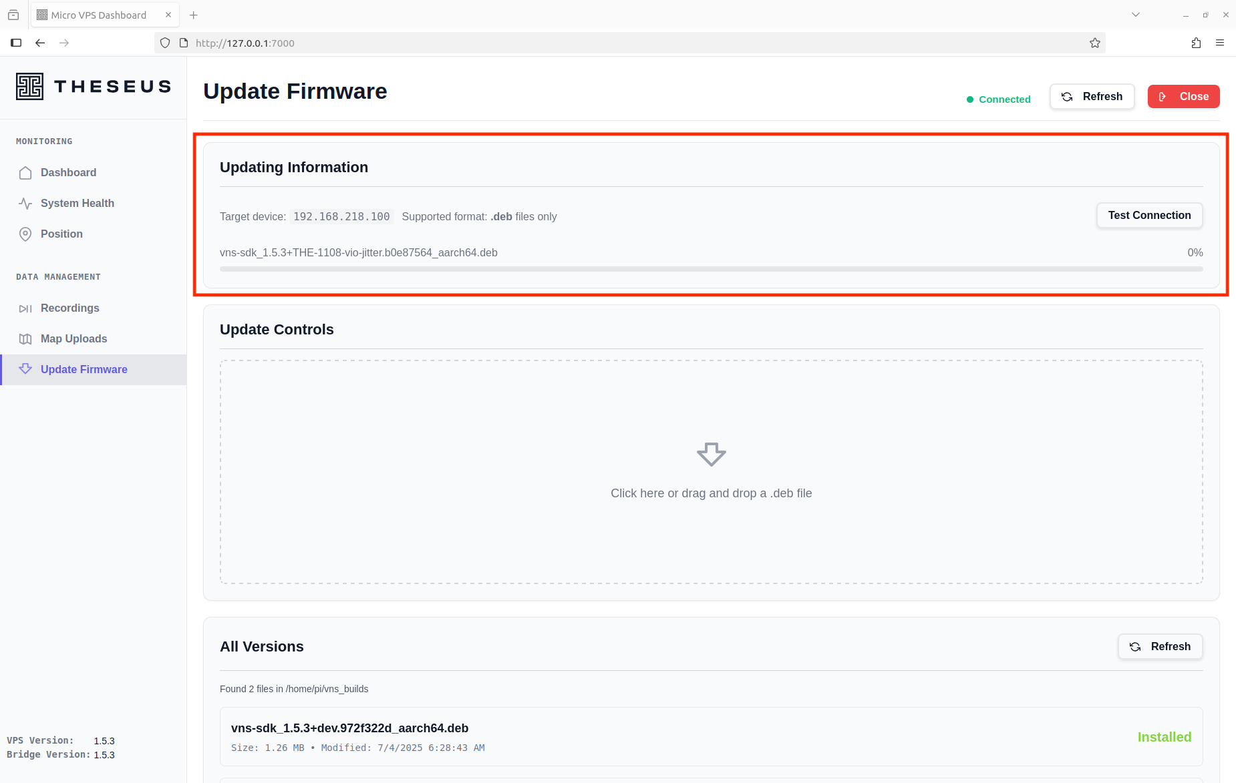Click the red Close button
This screenshot has height=783, width=1236.
coord(1183,97)
